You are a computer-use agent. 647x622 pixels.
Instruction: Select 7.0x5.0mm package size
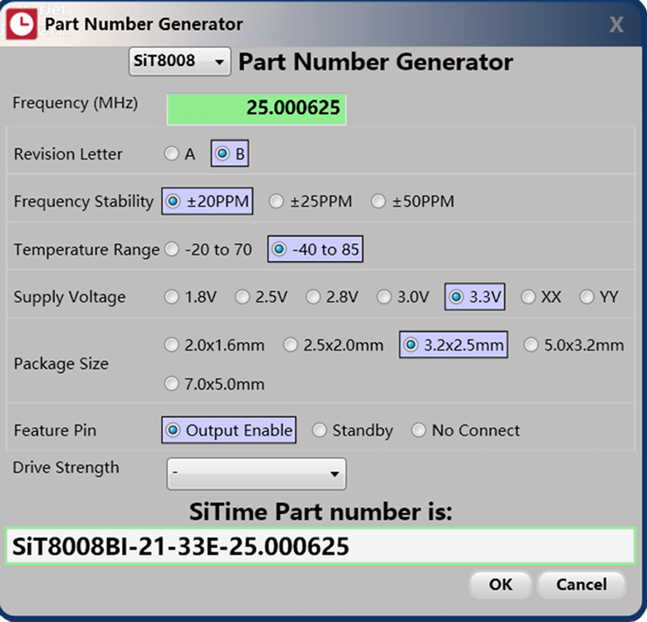tap(214, 384)
